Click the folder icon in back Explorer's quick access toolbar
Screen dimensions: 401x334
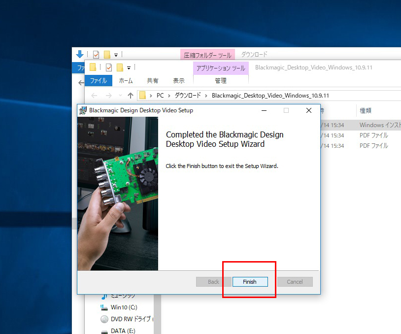[x=107, y=55]
